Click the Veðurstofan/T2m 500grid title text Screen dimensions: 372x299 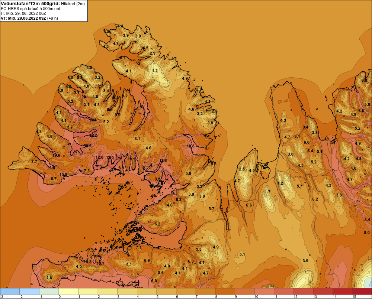pos(30,3)
